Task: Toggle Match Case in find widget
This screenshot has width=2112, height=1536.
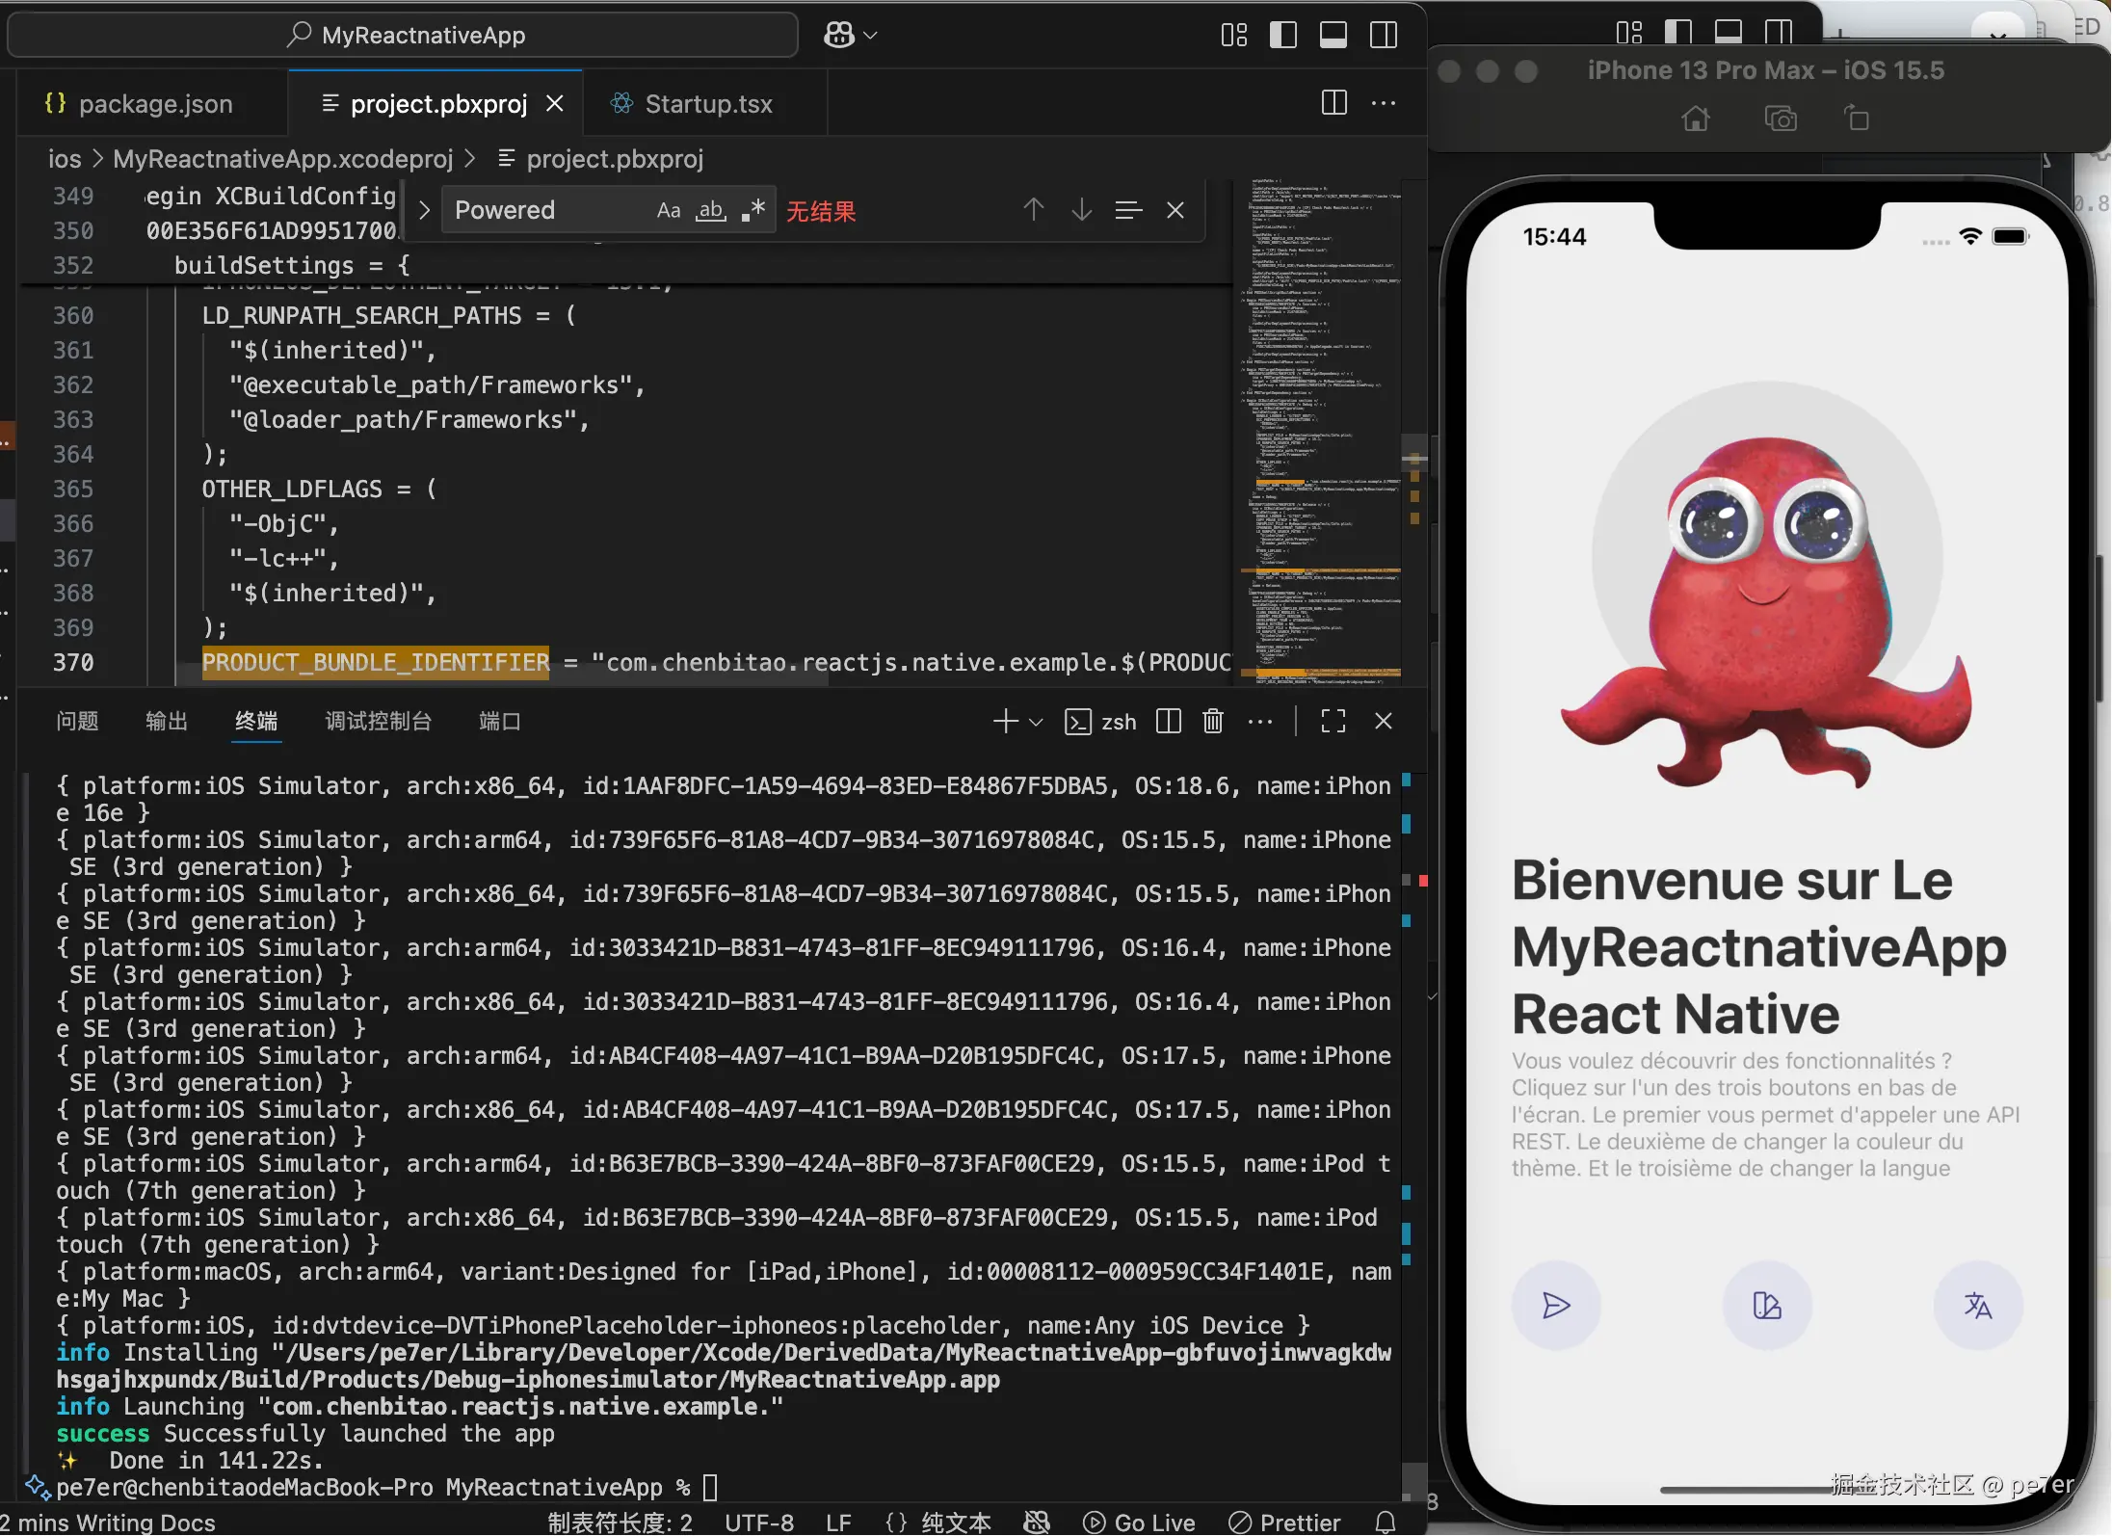Action: (668, 211)
